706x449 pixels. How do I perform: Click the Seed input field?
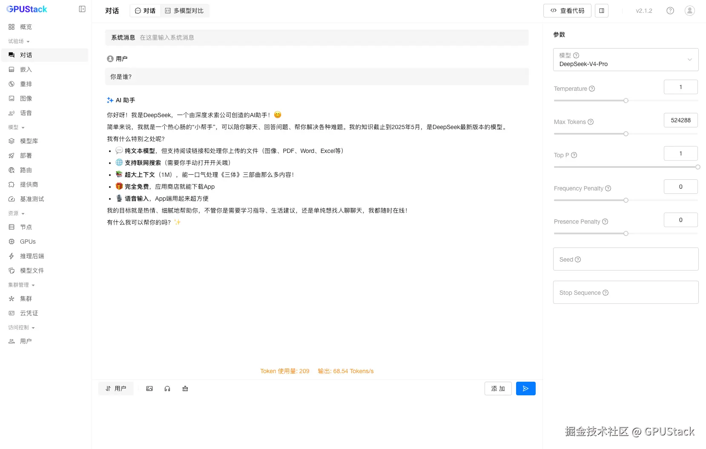coord(626,259)
